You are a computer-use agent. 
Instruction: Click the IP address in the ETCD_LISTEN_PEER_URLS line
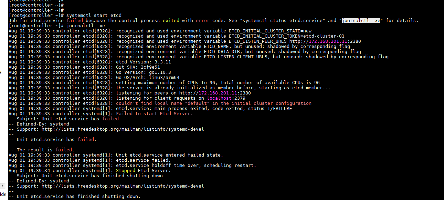coord(328,41)
